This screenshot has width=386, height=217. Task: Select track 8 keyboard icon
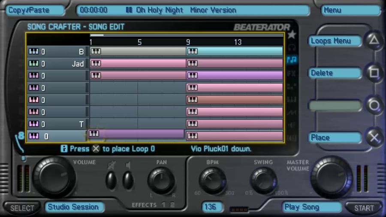point(34,136)
